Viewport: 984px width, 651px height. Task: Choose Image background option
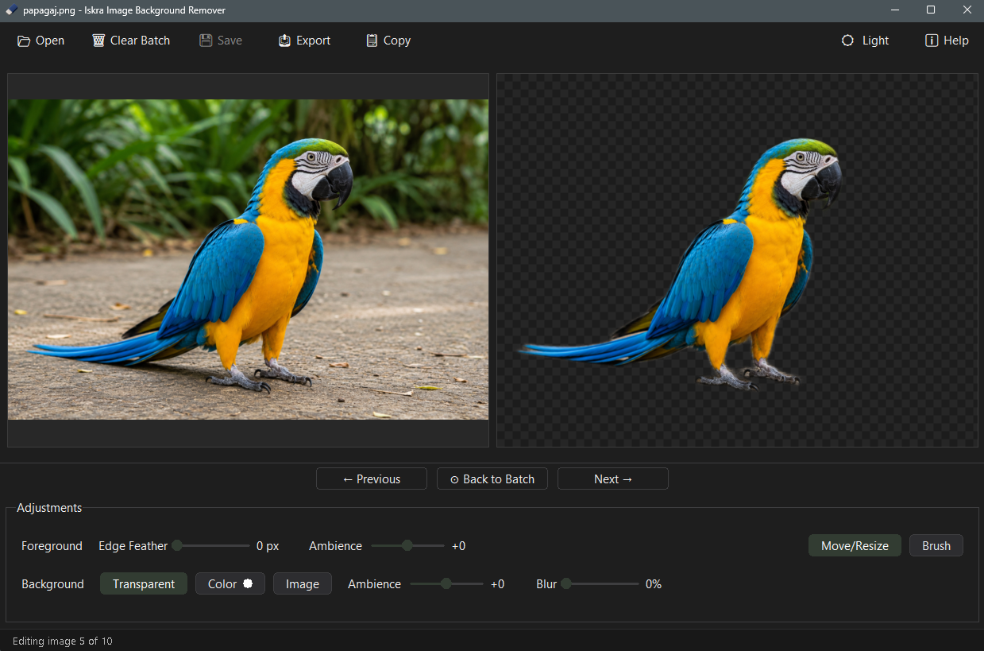(x=303, y=583)
